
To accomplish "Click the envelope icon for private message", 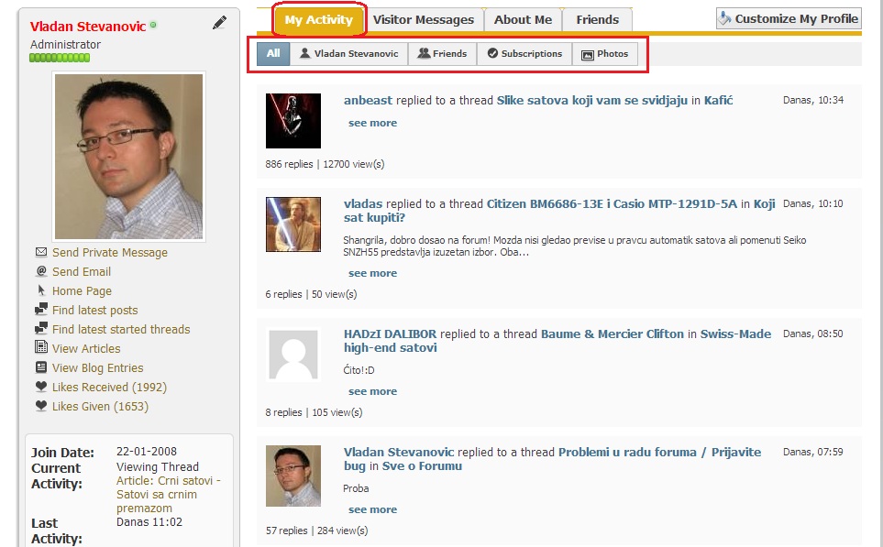I will point(40,252).
